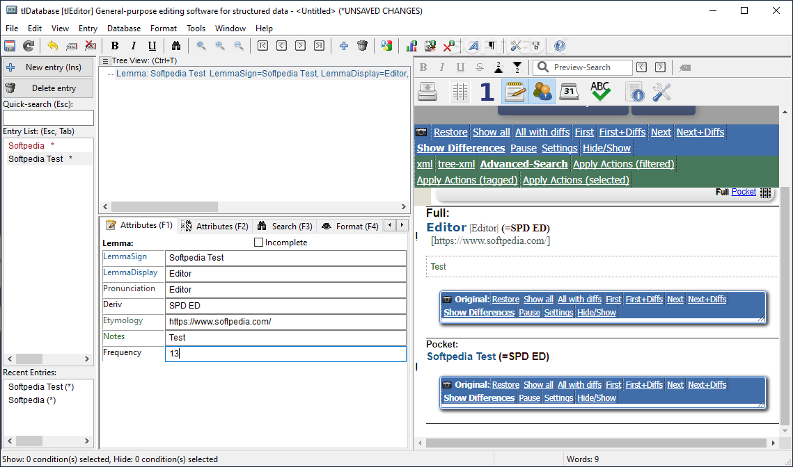Toggle the notepad with pencil preview icon

(x=515, y=92)
